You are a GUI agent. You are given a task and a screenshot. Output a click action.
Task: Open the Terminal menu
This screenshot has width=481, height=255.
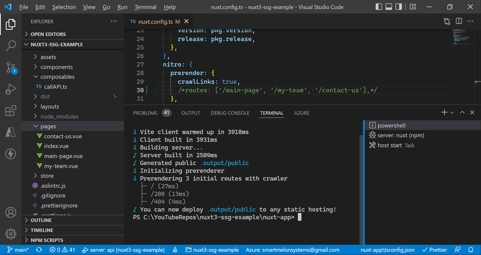[x=145, y=7]
